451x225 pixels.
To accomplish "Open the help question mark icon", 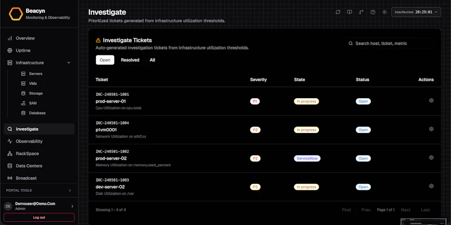I will click(x=373, y=12).
